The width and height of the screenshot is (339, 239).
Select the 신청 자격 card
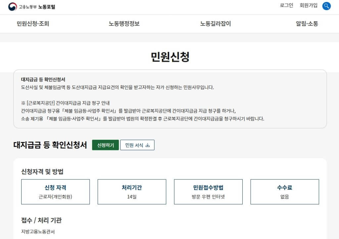tap(55, 192)
